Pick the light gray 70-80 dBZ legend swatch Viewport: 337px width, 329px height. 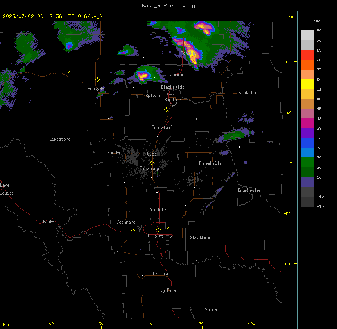[x=307, y=36]
